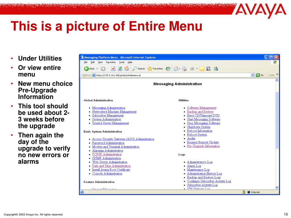This screenshot has width=291, height=218.
Task: Go to Home page icon
Action: pos(127,69)
